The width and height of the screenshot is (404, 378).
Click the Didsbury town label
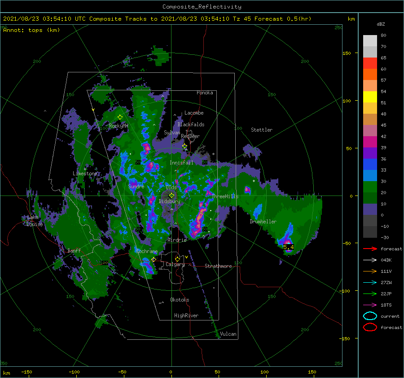pos(170,201)
